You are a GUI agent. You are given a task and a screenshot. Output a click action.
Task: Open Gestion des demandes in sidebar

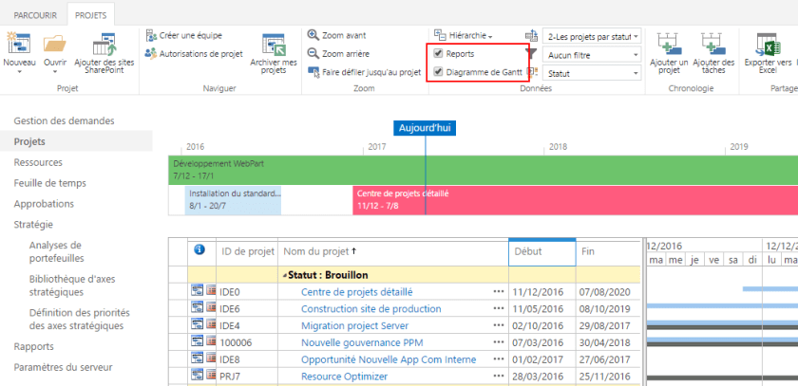coord(65,120)
